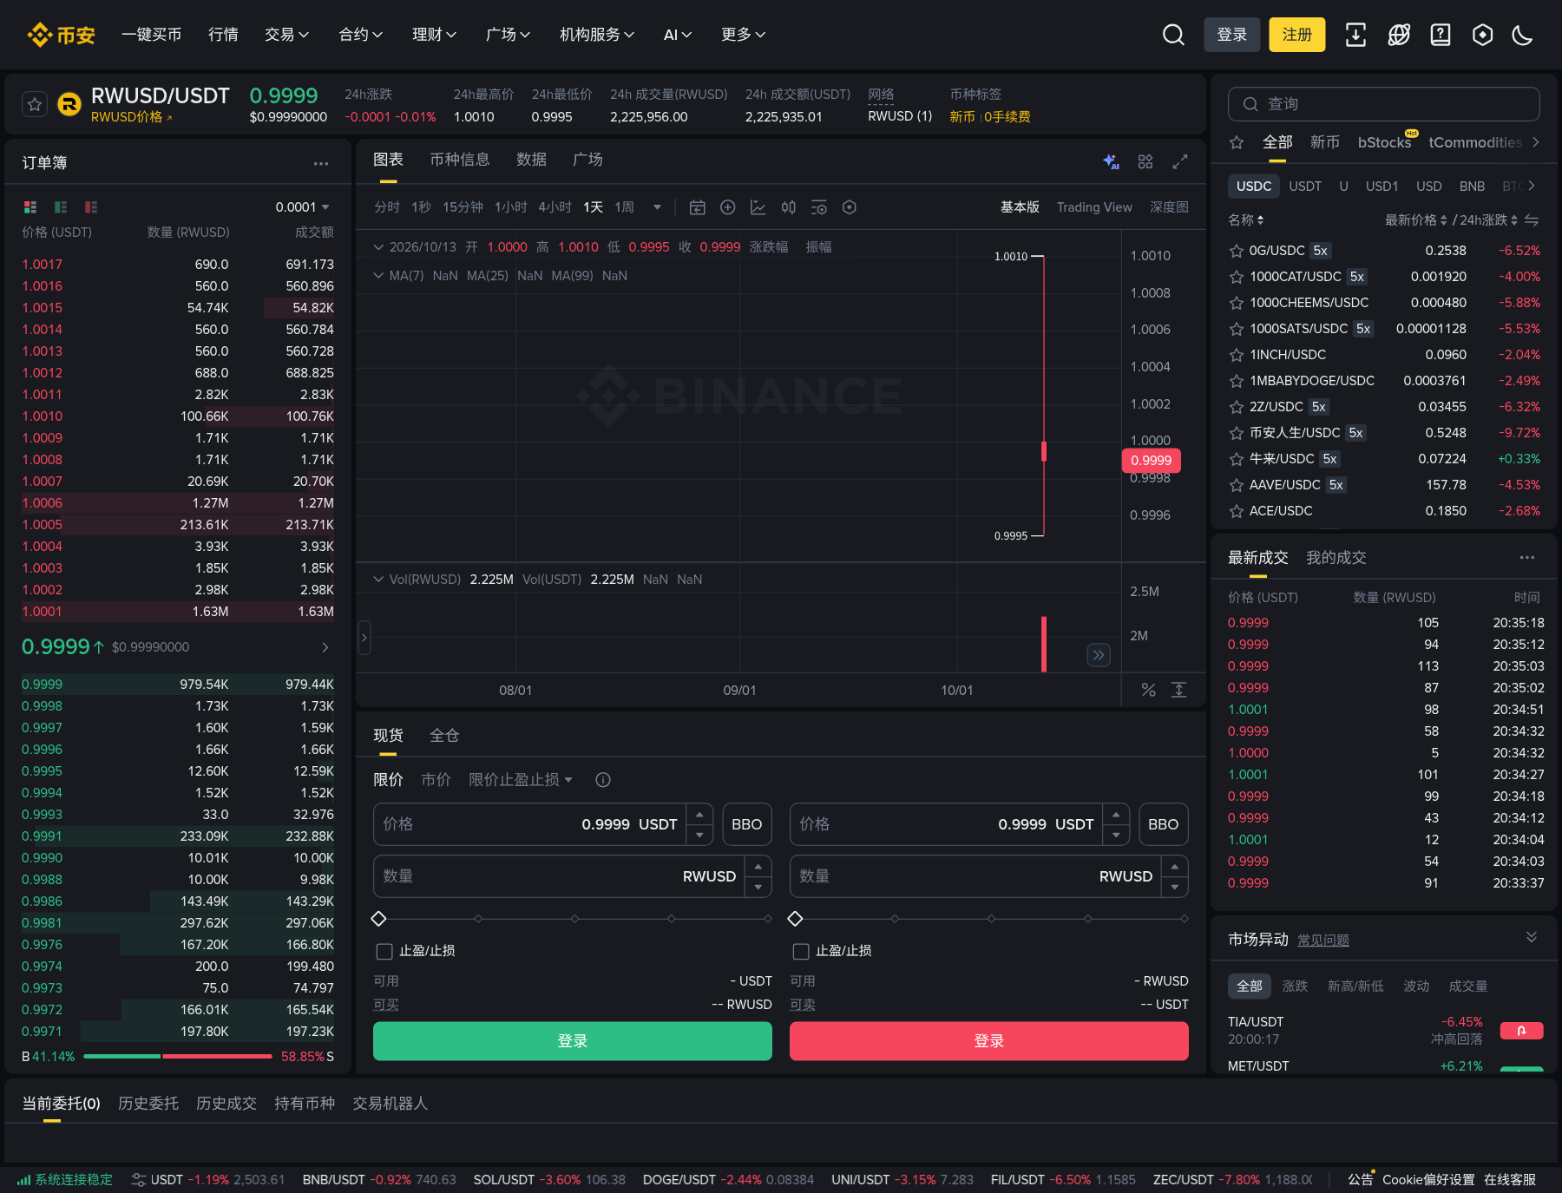Switch to 我的成交 tab
The image size is (1562, 1193).
point(1336,558)
